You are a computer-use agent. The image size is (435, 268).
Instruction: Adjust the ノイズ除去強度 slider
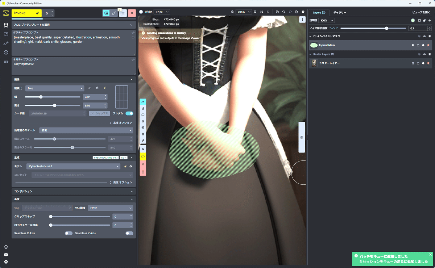coord(386,28)
